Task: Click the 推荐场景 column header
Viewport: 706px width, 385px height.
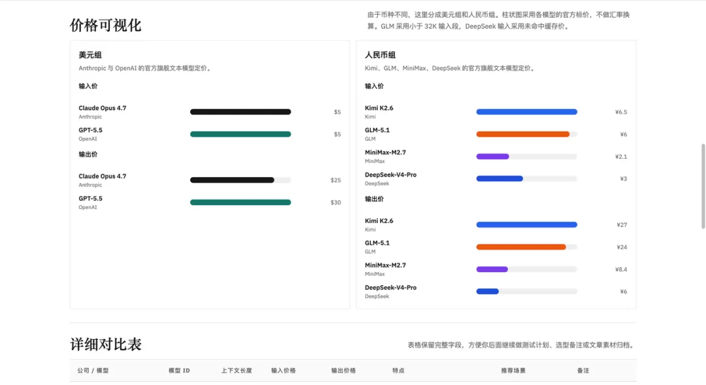Action: 513,371
